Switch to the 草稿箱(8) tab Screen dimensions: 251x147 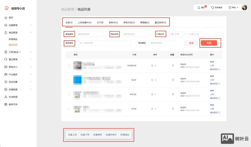point(145,23)
